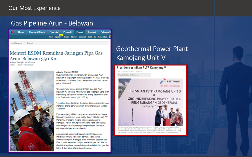Open the Pajak submenu link

[67, 37]
